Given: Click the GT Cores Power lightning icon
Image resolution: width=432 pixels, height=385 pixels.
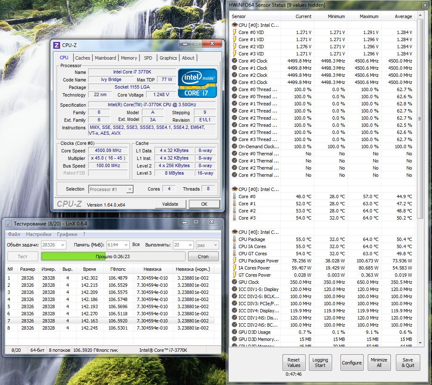Looking at the screenshot, I should (234, 275).
